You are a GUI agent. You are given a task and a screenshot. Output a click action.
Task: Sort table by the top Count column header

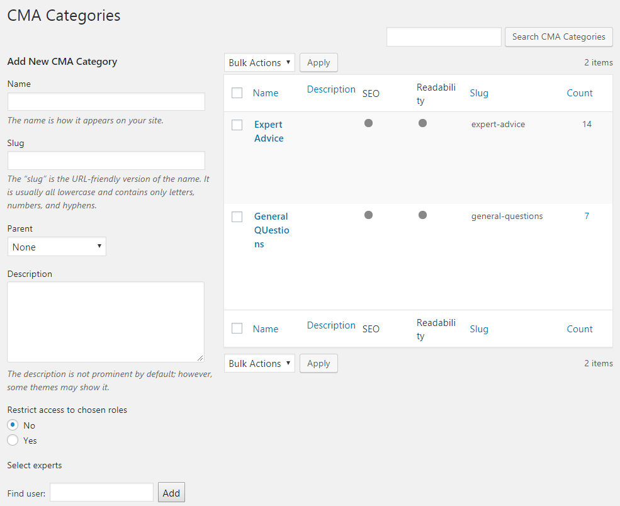point(579,93)
